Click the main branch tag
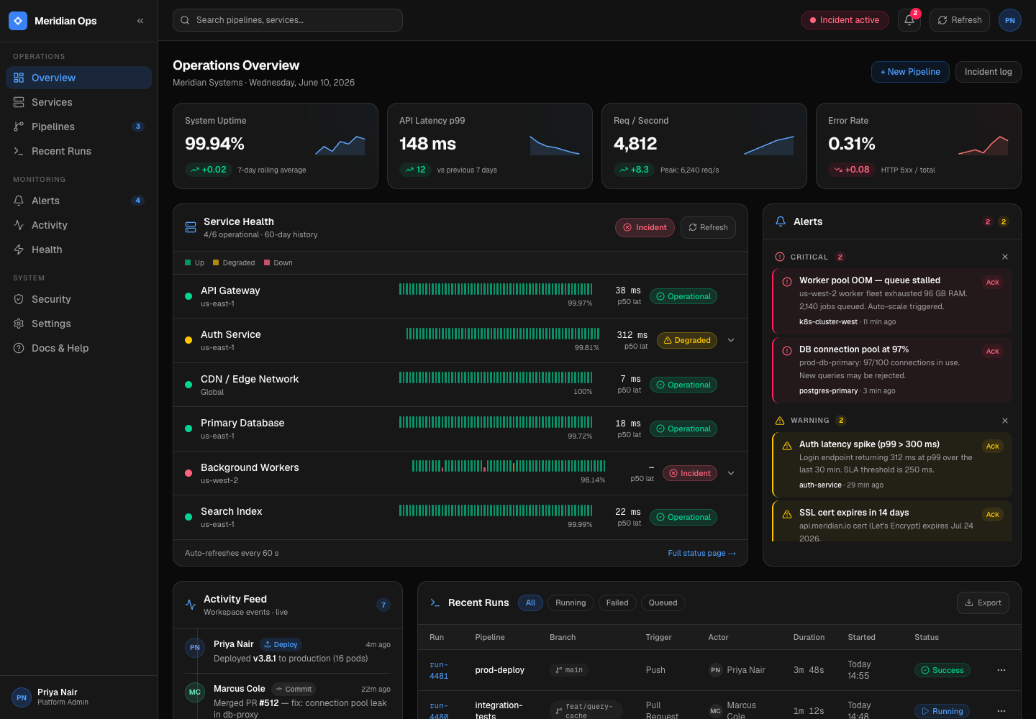 [569, 670]
